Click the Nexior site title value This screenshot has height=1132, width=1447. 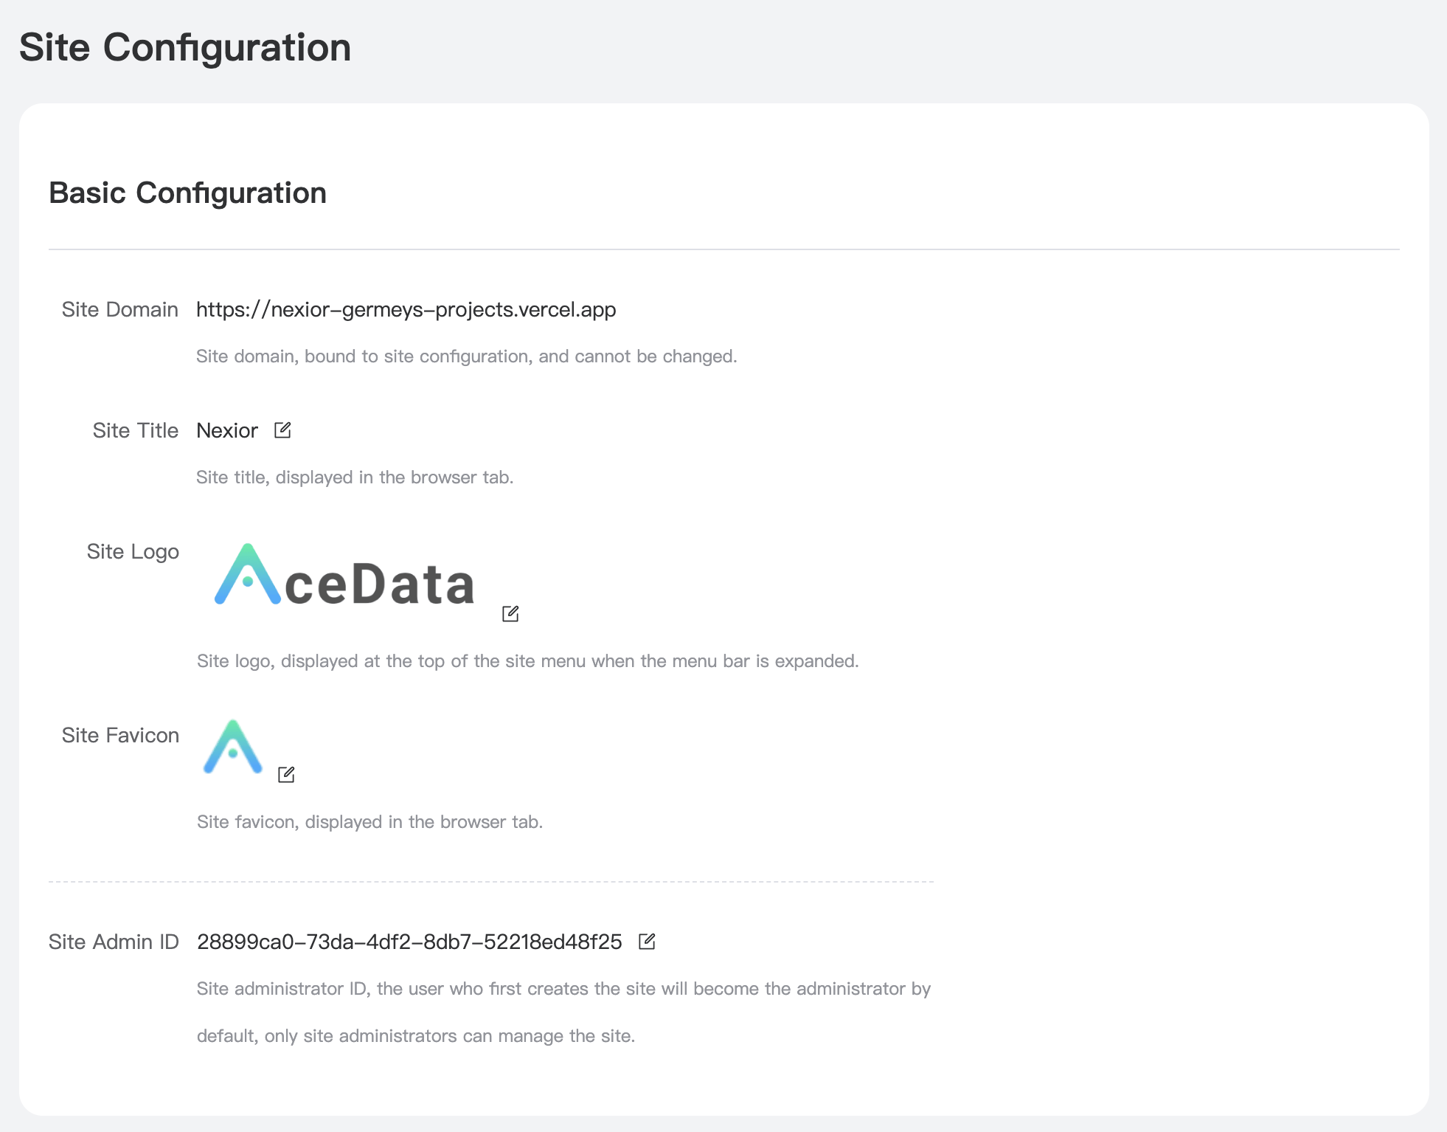[227, 431]
